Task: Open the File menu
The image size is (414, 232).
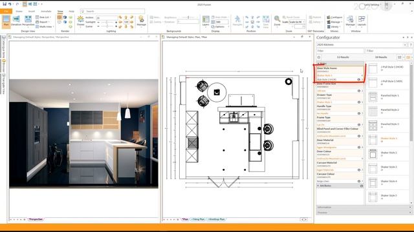Action: tap(6, 12)
